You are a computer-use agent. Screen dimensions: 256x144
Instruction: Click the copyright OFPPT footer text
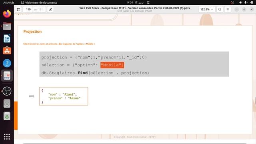[x=135, y=137]
